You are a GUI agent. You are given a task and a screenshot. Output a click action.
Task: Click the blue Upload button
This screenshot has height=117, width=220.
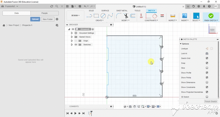35,19
